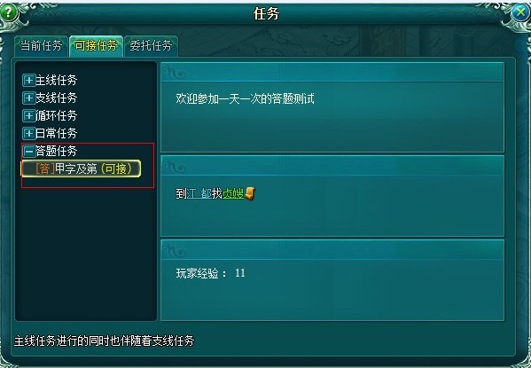Click the 江都 location link
531x368 pixels.
(x=199, y=194)
